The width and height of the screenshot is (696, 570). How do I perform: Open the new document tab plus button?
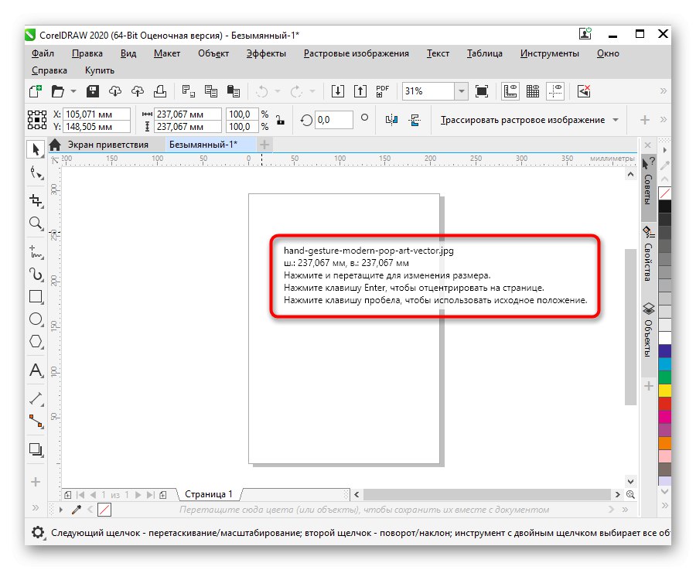tap(265, 144)
